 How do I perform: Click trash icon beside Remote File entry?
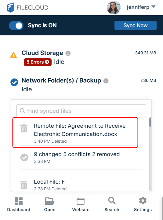(x=24, y=128)
